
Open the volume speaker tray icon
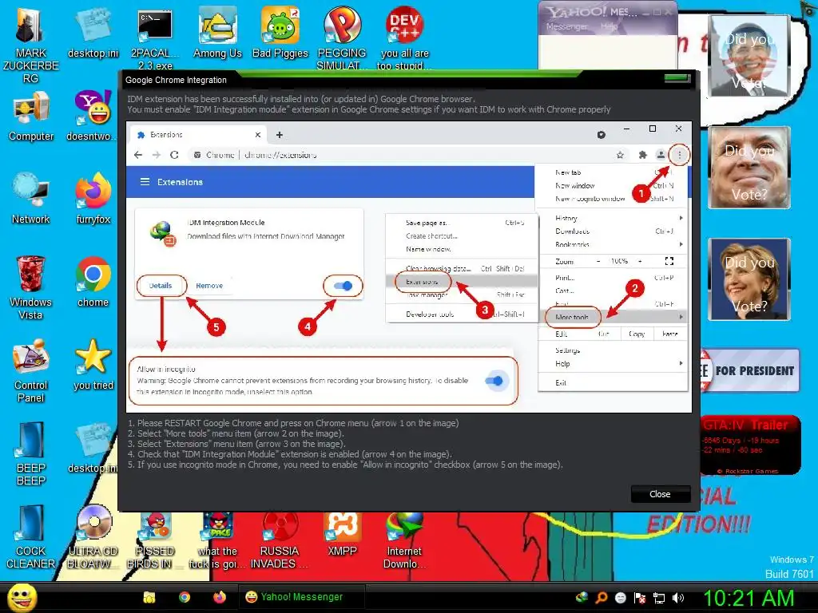(678, 598)
